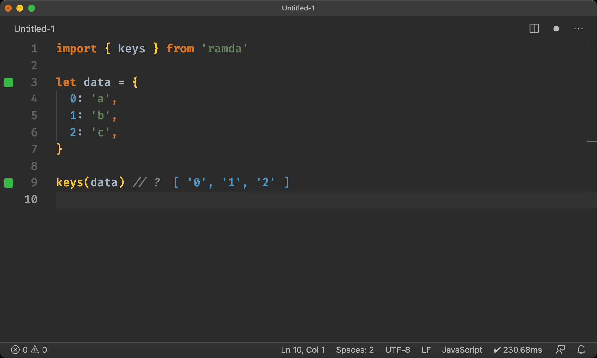Click the unsaved changes dot indicator
The image size is (597, 358).
tap(556, 29)
